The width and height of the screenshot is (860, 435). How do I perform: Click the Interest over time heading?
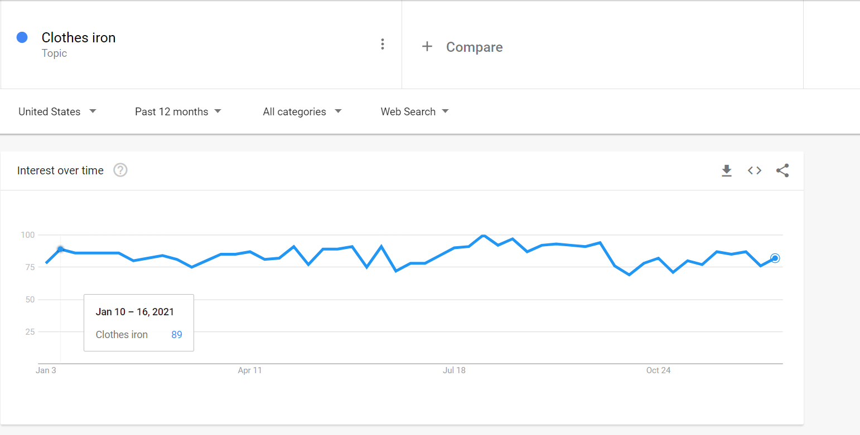tap(60, 170)
